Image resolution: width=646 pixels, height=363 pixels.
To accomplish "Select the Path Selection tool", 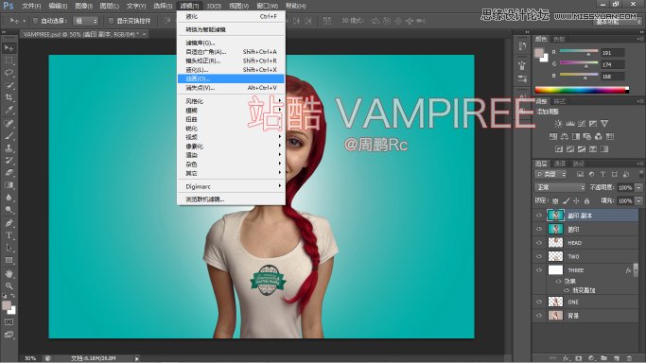I will [x=9, y=249].
